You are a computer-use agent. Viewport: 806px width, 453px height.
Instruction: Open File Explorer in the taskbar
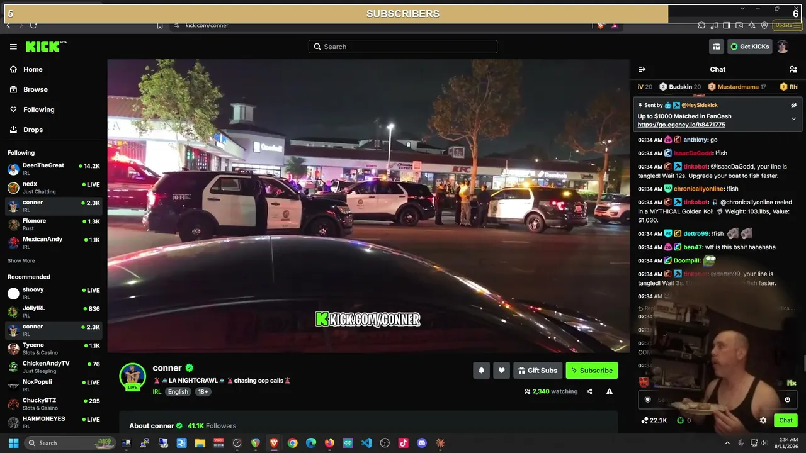point(200,443)
